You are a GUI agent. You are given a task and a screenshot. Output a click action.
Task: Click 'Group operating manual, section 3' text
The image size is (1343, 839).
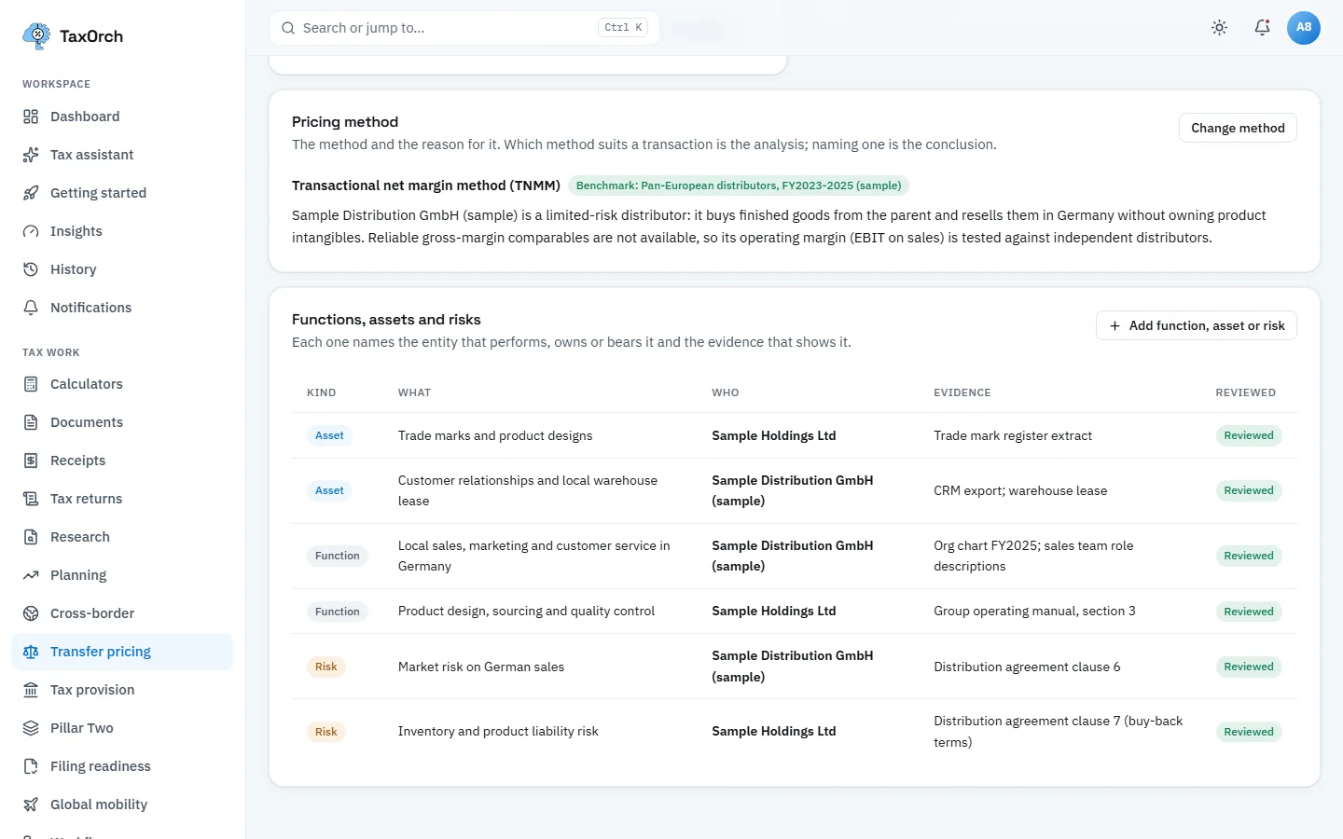[x=1034, y=611]
